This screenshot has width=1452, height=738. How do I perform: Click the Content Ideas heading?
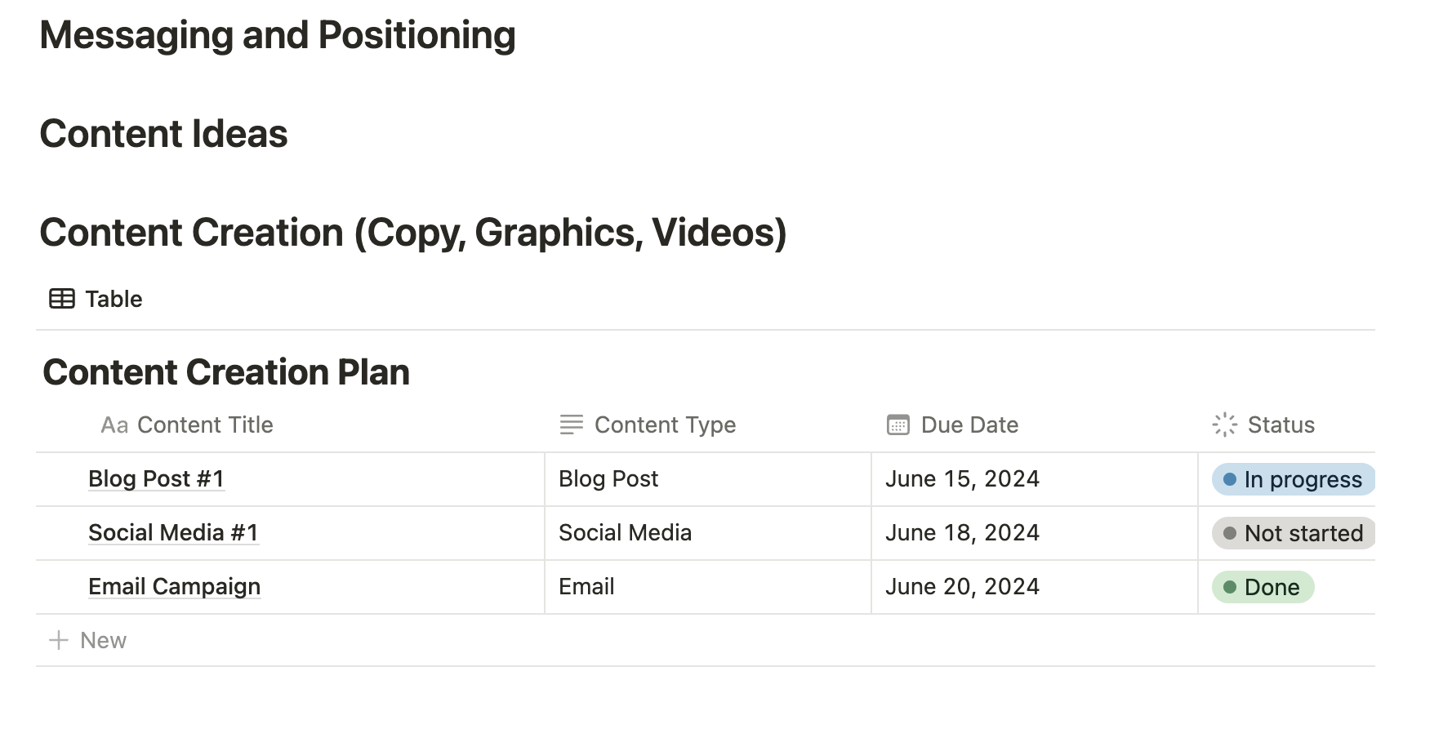coord(163,134)
